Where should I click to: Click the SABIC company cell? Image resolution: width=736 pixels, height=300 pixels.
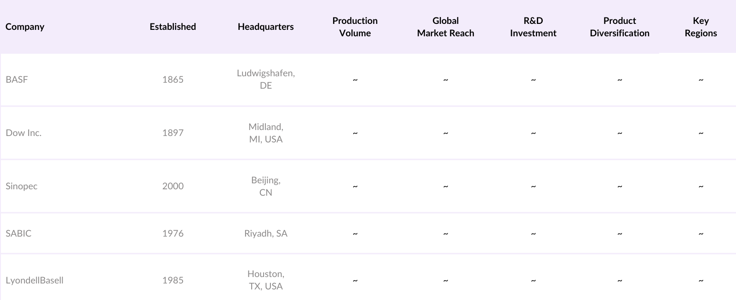click(18, 233)
